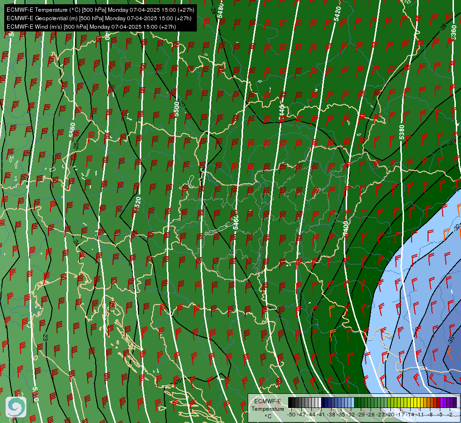Click the -24 isotherm label on the map
This screenshot has height=423, width=461.
tap(75, 243)
